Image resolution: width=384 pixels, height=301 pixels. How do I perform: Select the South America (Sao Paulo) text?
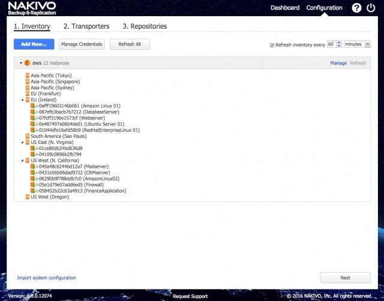[x=59, y=136]
